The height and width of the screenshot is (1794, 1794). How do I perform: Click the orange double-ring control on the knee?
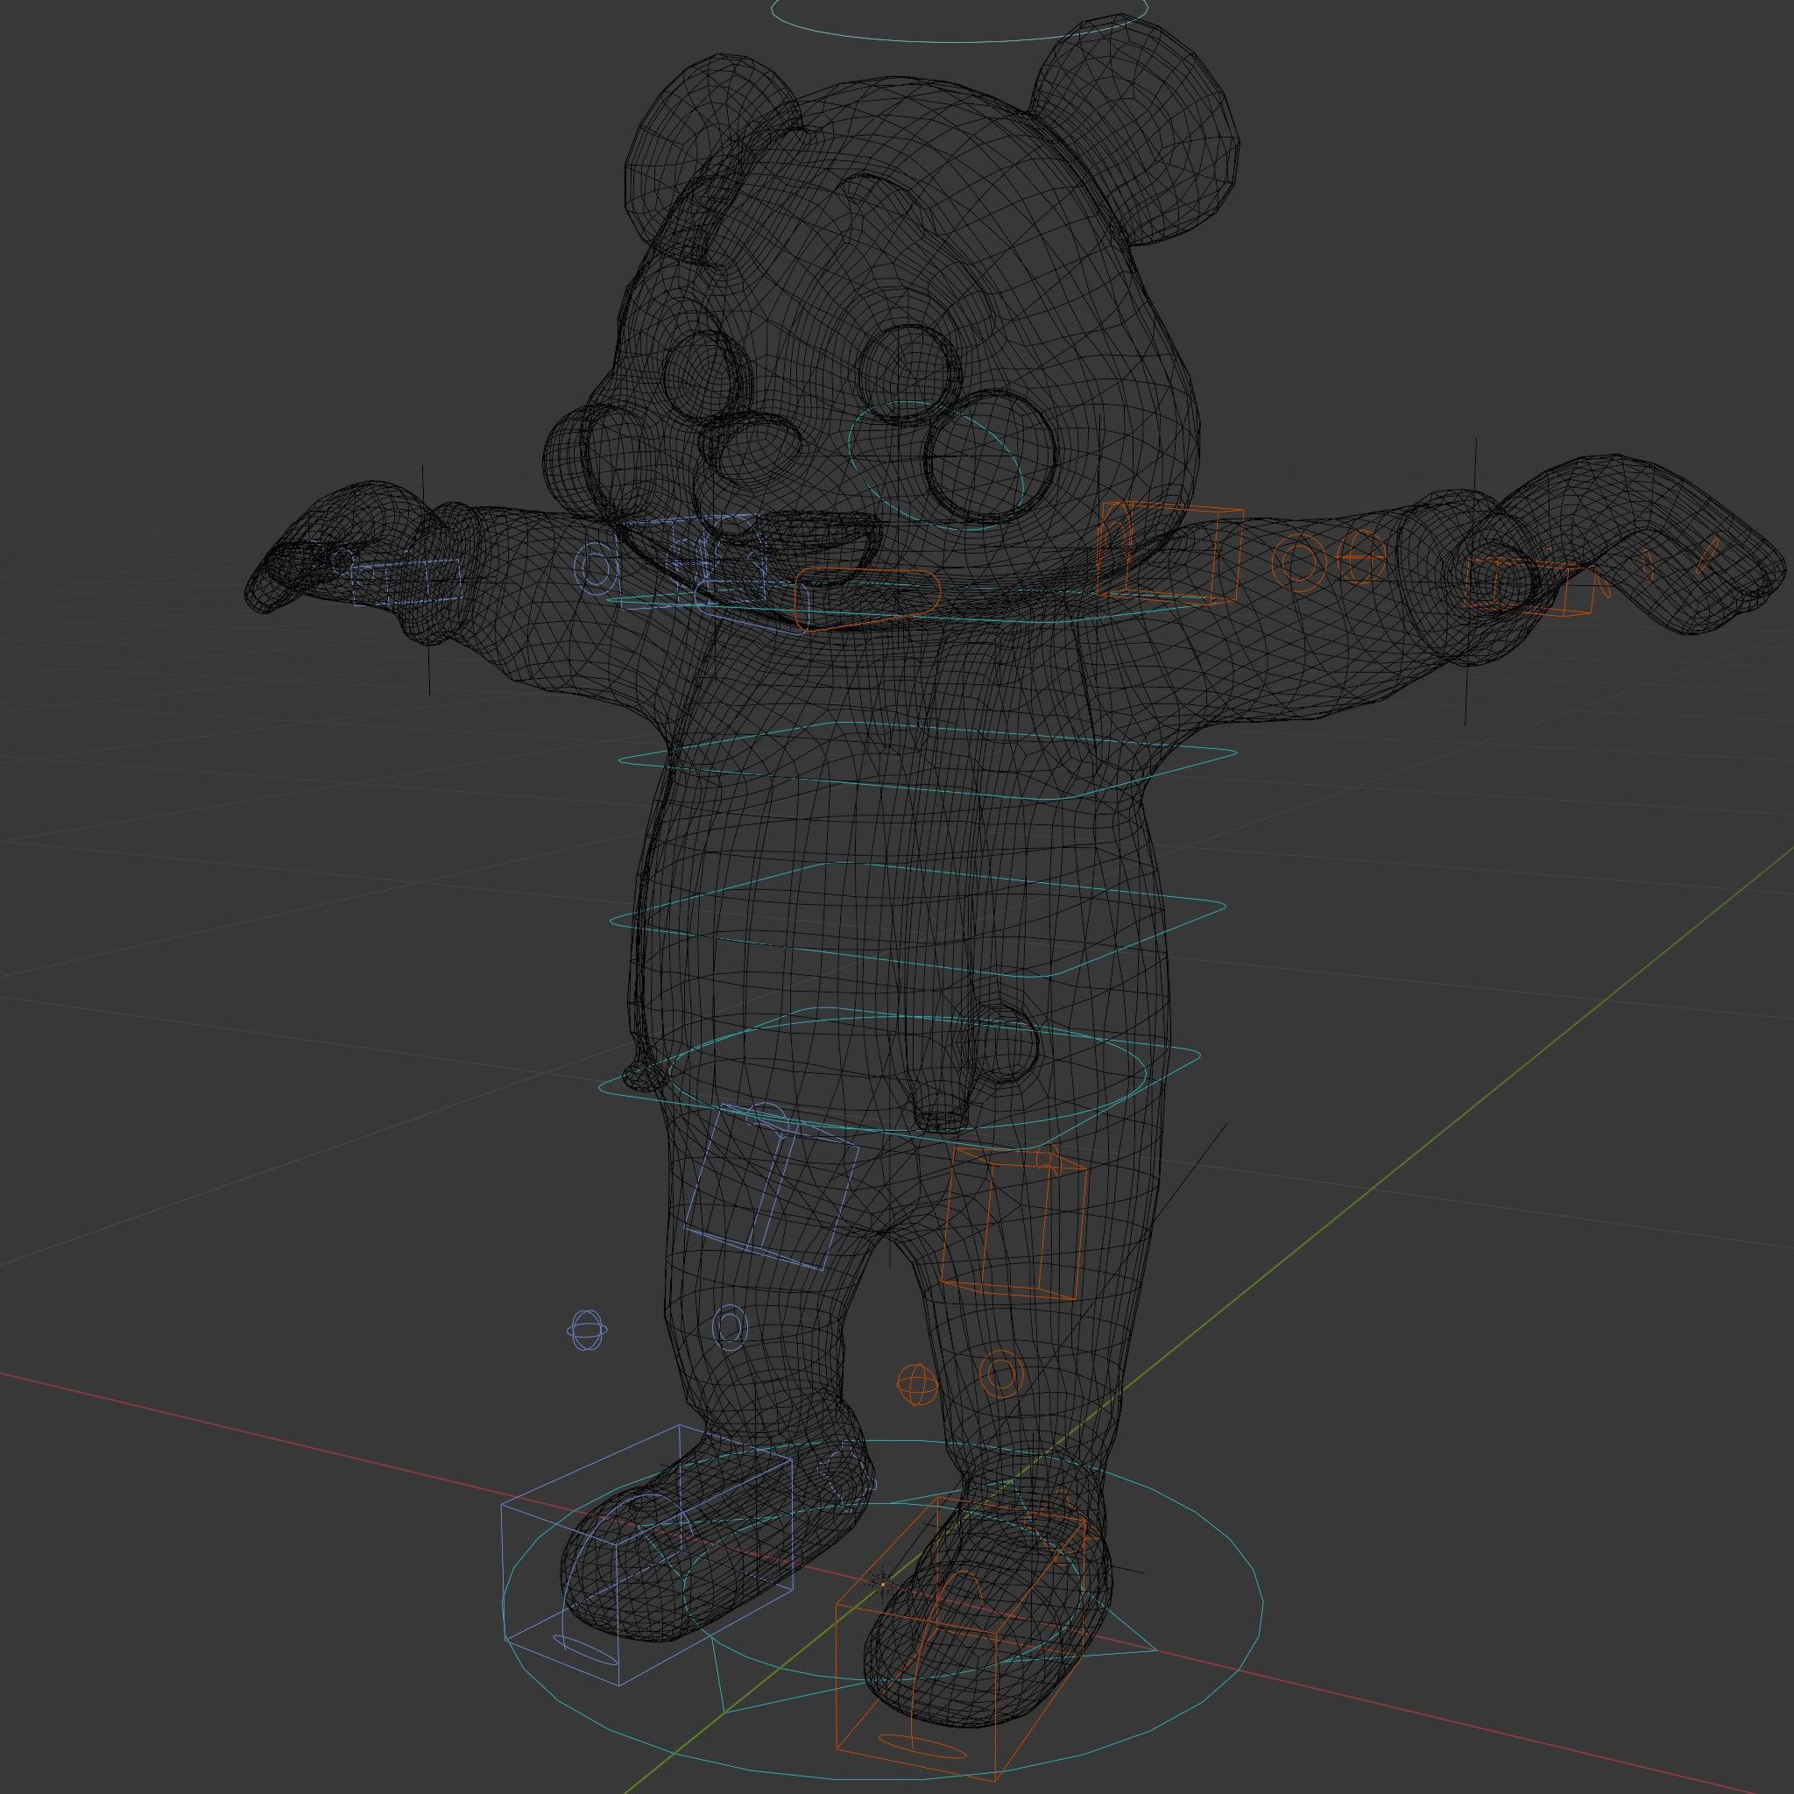1002,1374
